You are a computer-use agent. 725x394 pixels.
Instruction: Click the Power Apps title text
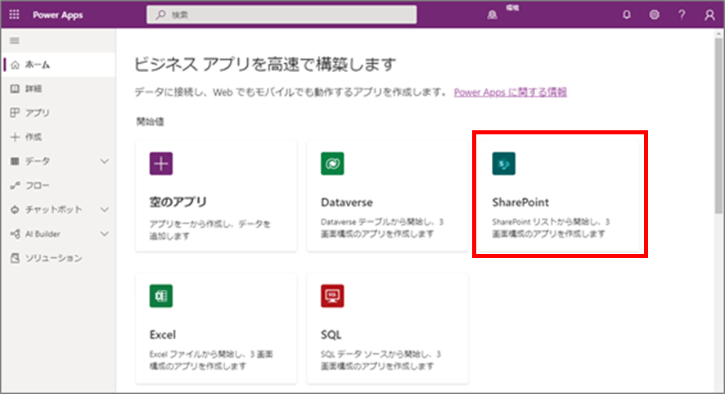[58, 15]
